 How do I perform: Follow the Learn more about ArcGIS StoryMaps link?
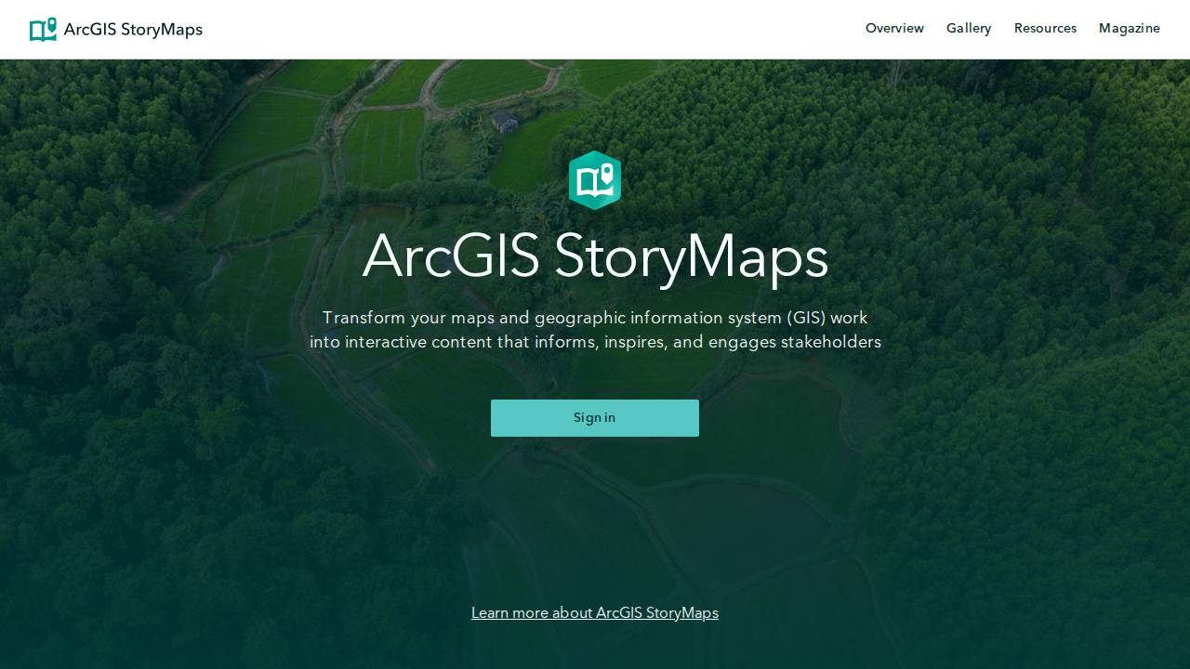click(595, 613)
